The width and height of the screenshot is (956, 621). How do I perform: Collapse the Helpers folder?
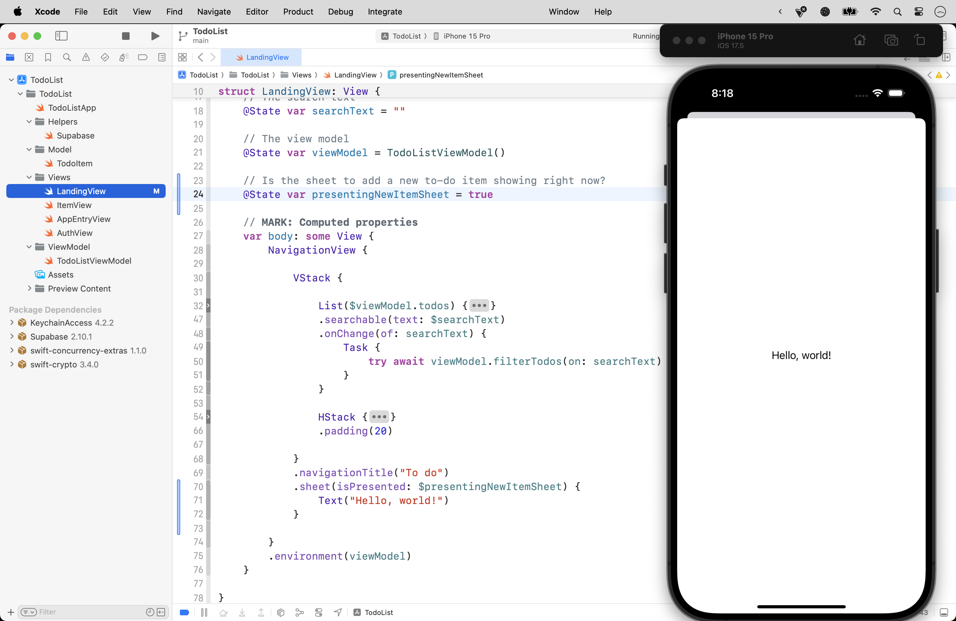click(29, 122)
